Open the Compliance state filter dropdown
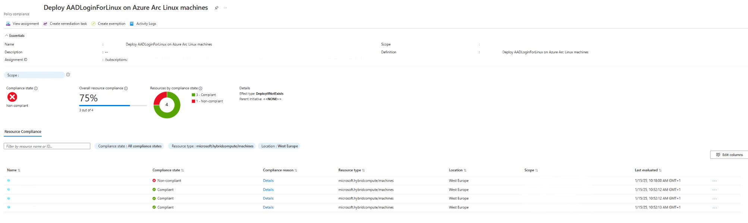 (x=130, y=146)
